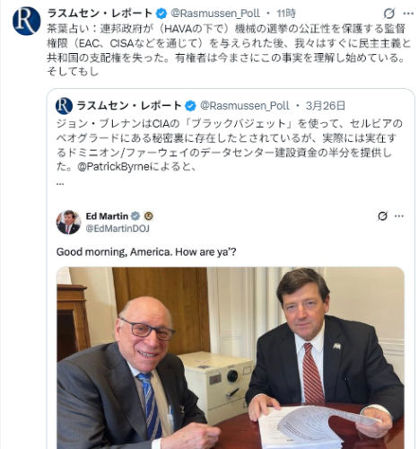Open the @PatrickByrne mention
Viewport: 418px width, 449px height.
114,167
